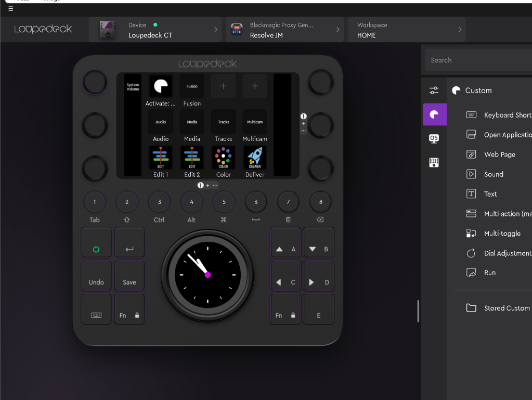Add a dial page beside right dials

tap(303, 123)
